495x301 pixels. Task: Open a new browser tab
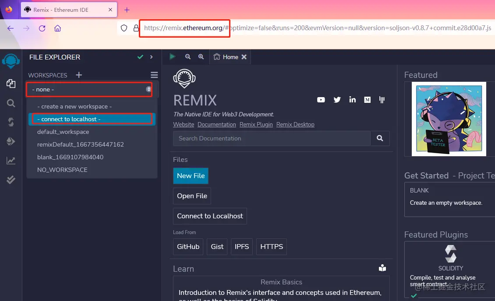coord(127,10)
